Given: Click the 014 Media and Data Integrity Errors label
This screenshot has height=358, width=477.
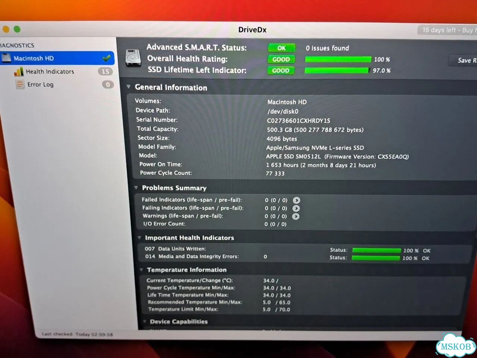Looking at the screenshot, I should click(192, 257).
